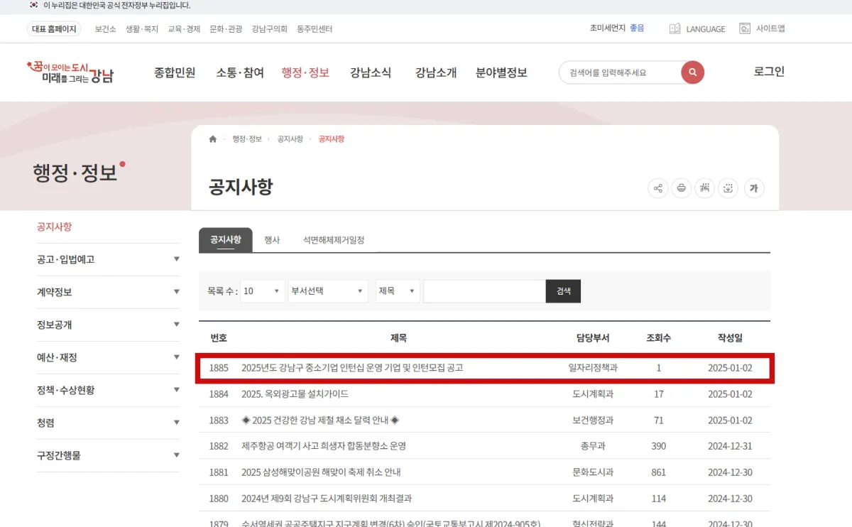Click the share icon above the notice list
852x527 pixels.
[x=657, y=188]
